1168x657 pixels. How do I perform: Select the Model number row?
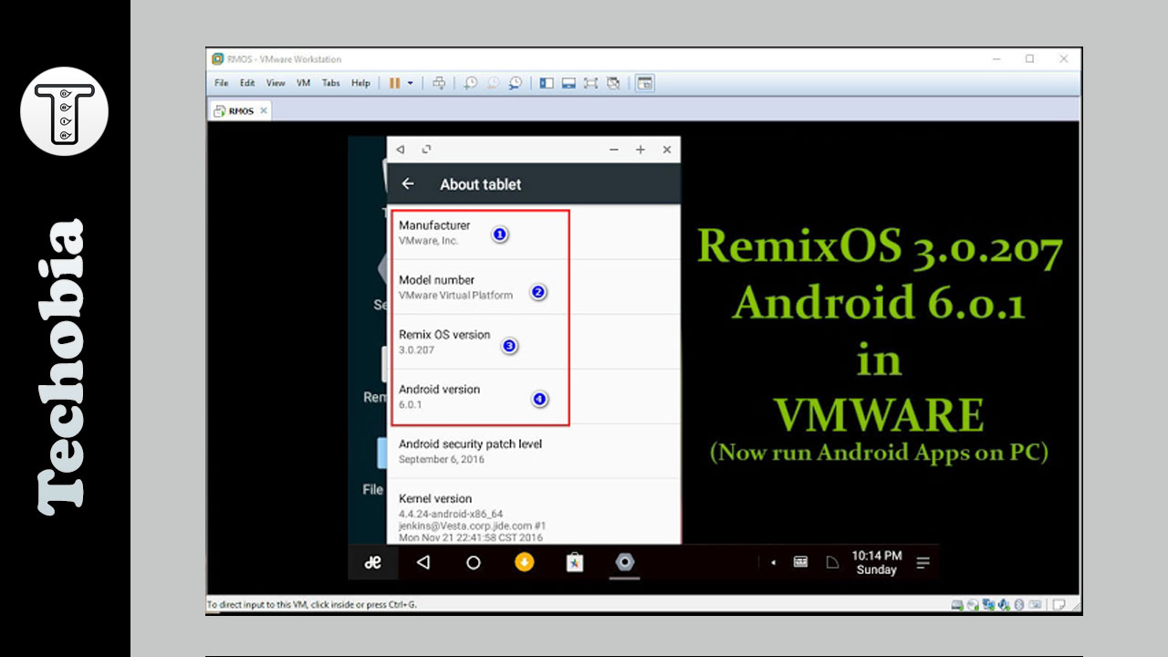534,287
